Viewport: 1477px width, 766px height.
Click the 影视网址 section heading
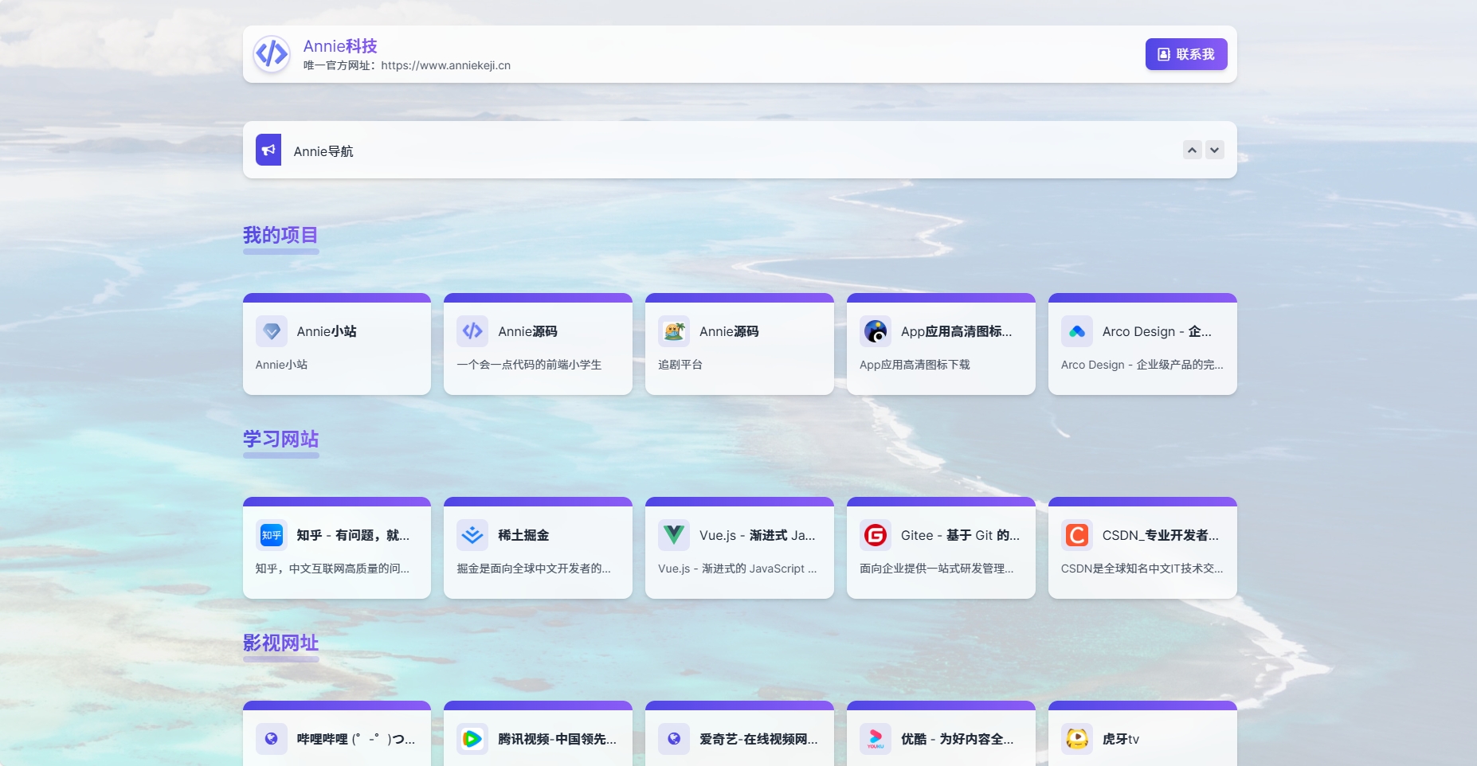click(280, 643)
